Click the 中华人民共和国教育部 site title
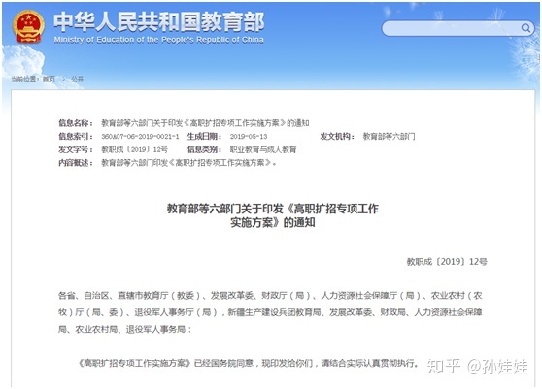542x389 pixels. click(159, 21)
